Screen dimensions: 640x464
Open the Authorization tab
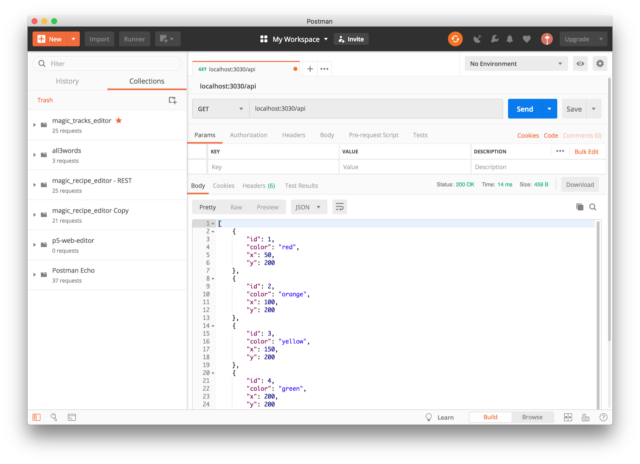[x=248, y=135]
